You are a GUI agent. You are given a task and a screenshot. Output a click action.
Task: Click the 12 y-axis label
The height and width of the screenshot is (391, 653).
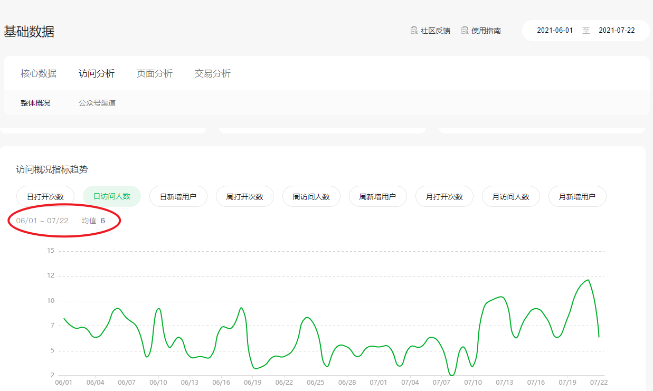coord(51,275)
